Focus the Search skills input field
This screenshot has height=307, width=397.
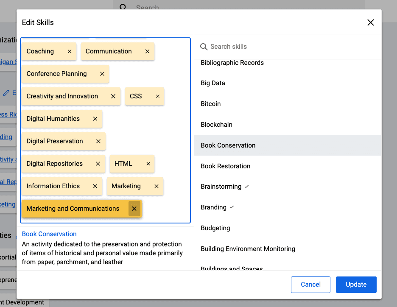(x=288, y=47)
